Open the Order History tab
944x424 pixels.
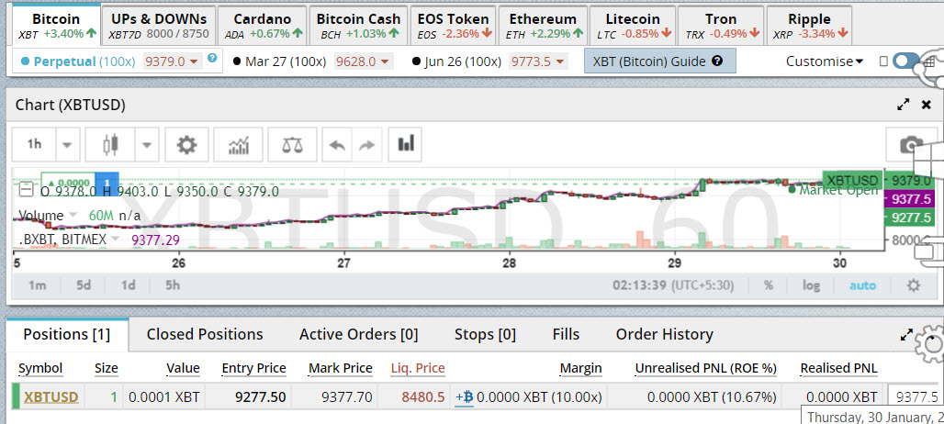tap(665, 334)
